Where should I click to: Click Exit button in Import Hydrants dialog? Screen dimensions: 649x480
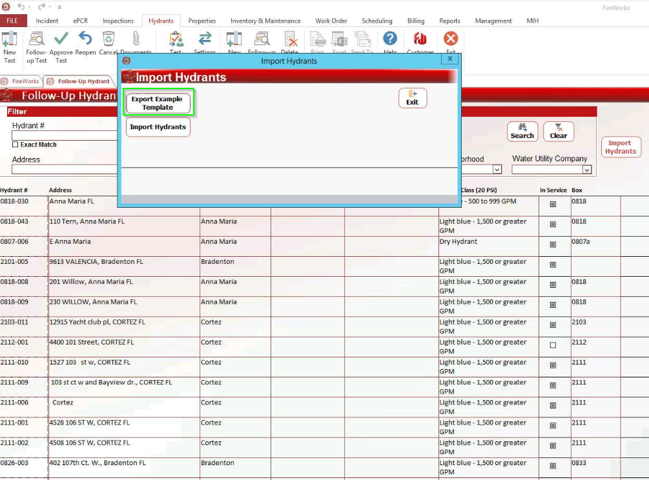click(412, 98)
